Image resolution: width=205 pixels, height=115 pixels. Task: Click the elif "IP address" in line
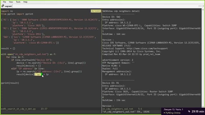point(28,68)
